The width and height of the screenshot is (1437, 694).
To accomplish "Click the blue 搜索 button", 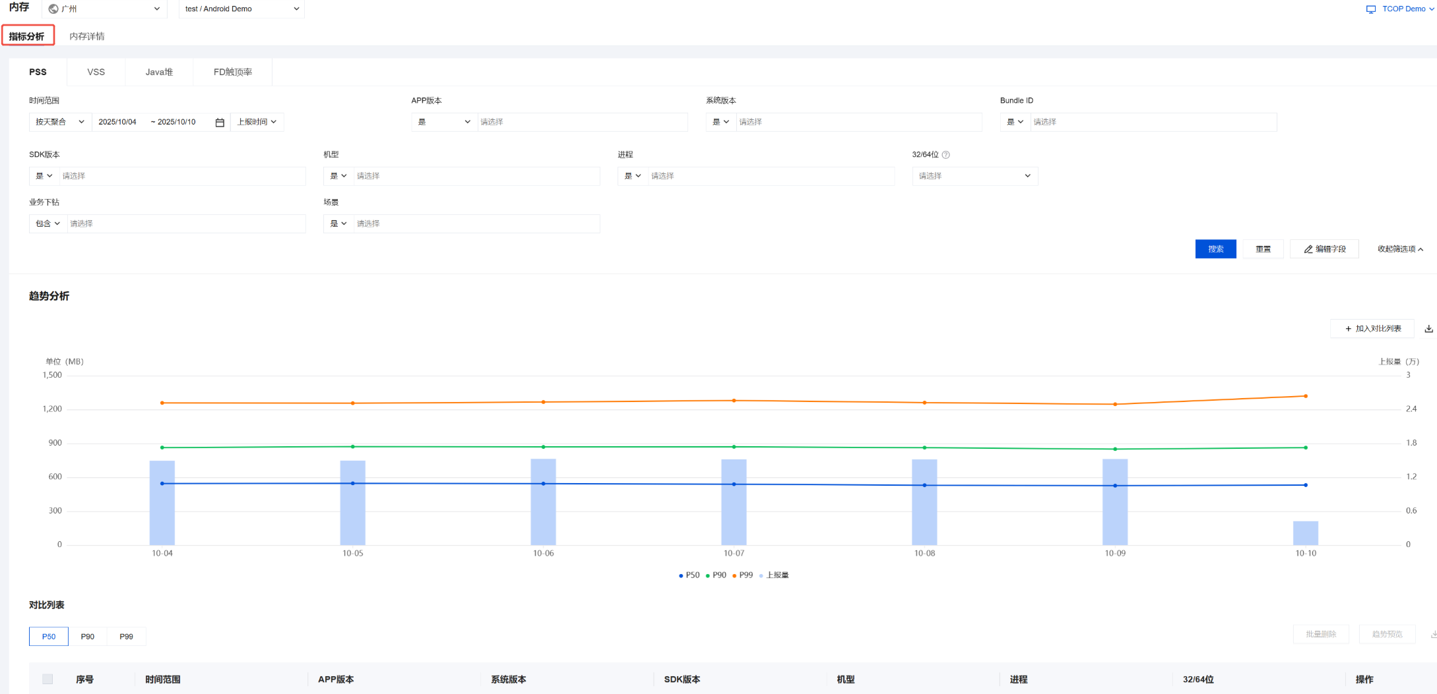I will point(1215,249).
